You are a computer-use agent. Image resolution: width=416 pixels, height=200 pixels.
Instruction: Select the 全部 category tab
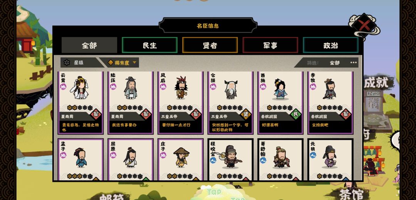(89, 45)
